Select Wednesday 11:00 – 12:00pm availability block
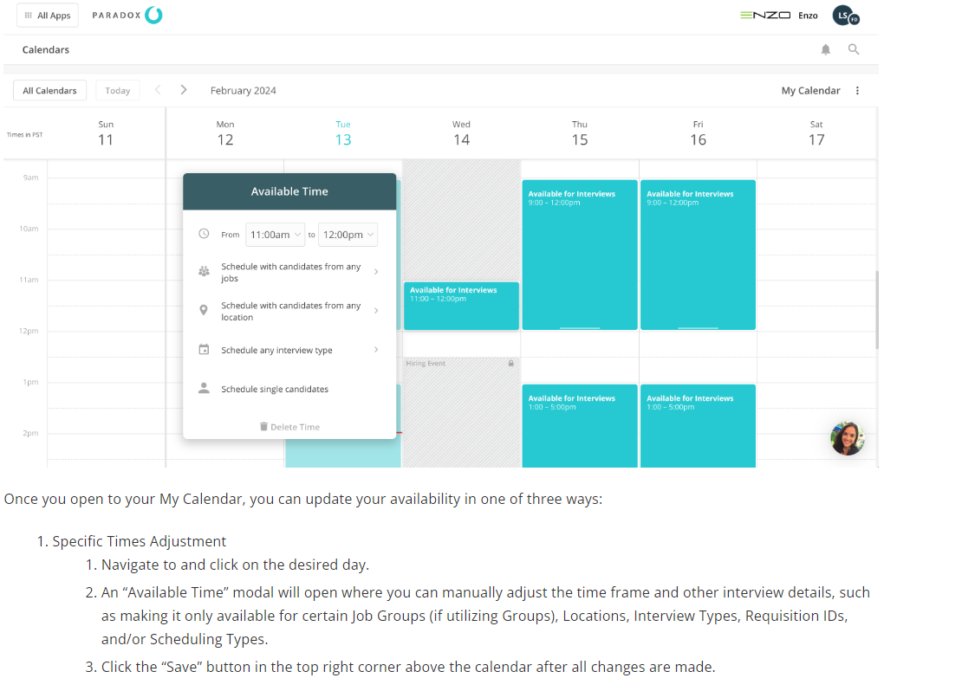962x691 pixels. [461, 307]
